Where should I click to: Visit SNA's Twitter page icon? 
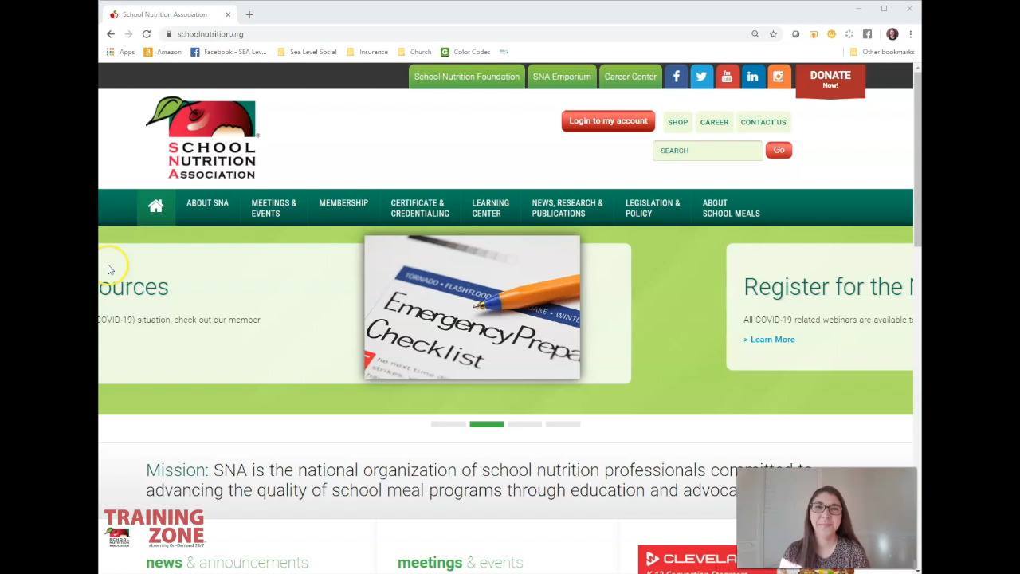pyautogui.click(x=701, y=77)
